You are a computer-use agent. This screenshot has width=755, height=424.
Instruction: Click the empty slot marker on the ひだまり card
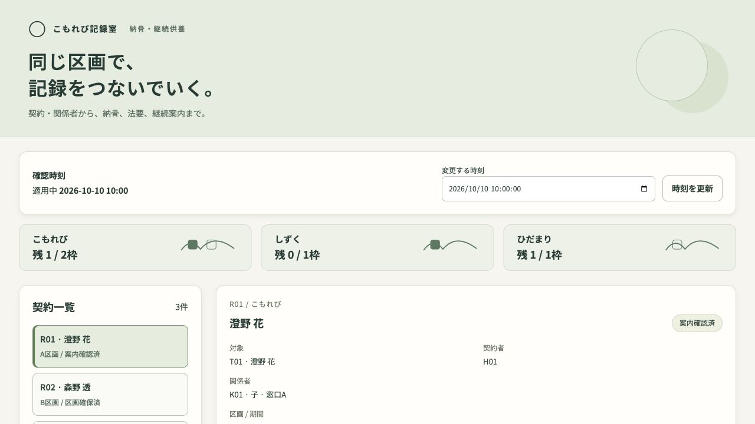tap(677, 244)
